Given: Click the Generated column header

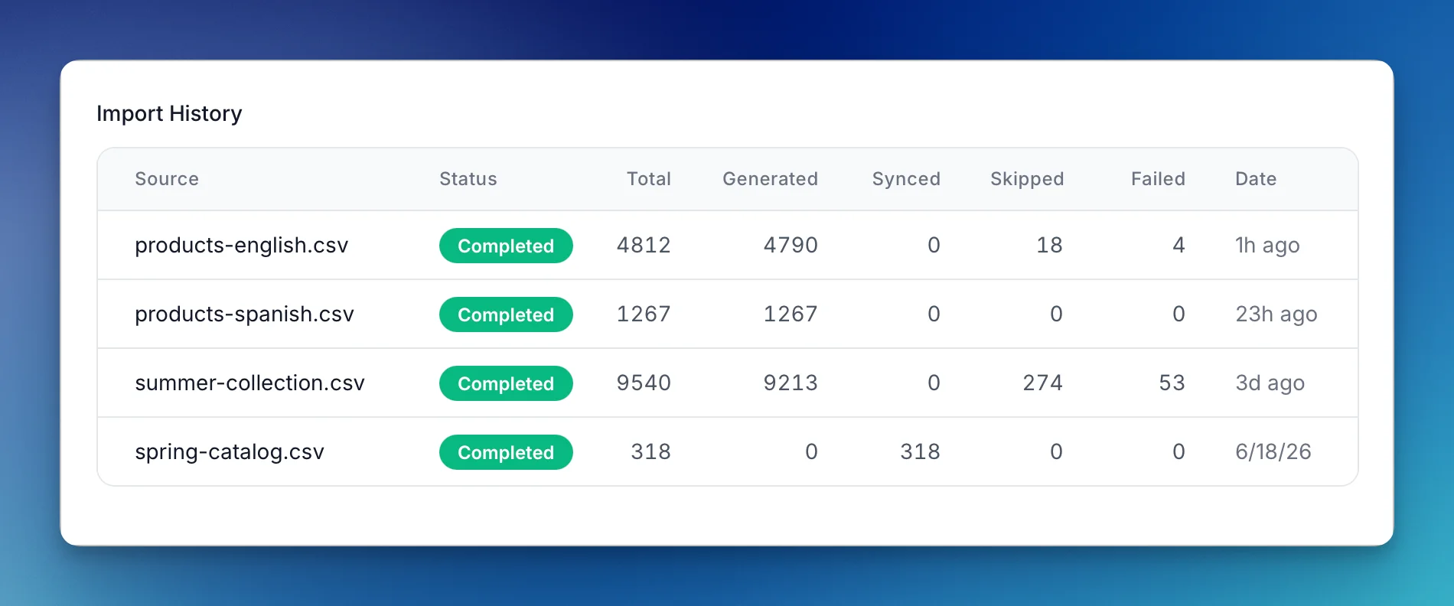Looking at the screenshot, I should [x=771, y=179].
